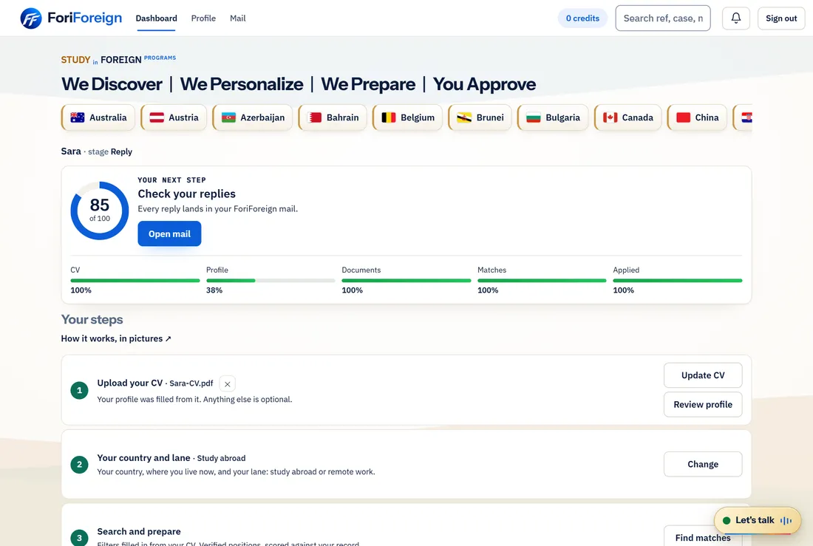Click the 0 credits badge
Screen dimensions: 813x546
click(582, 18)
